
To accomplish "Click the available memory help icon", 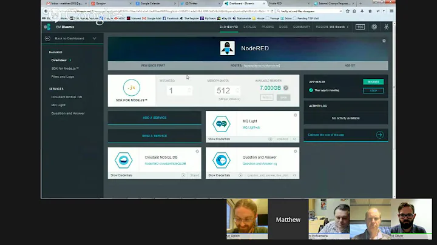I will coord(286,88).
